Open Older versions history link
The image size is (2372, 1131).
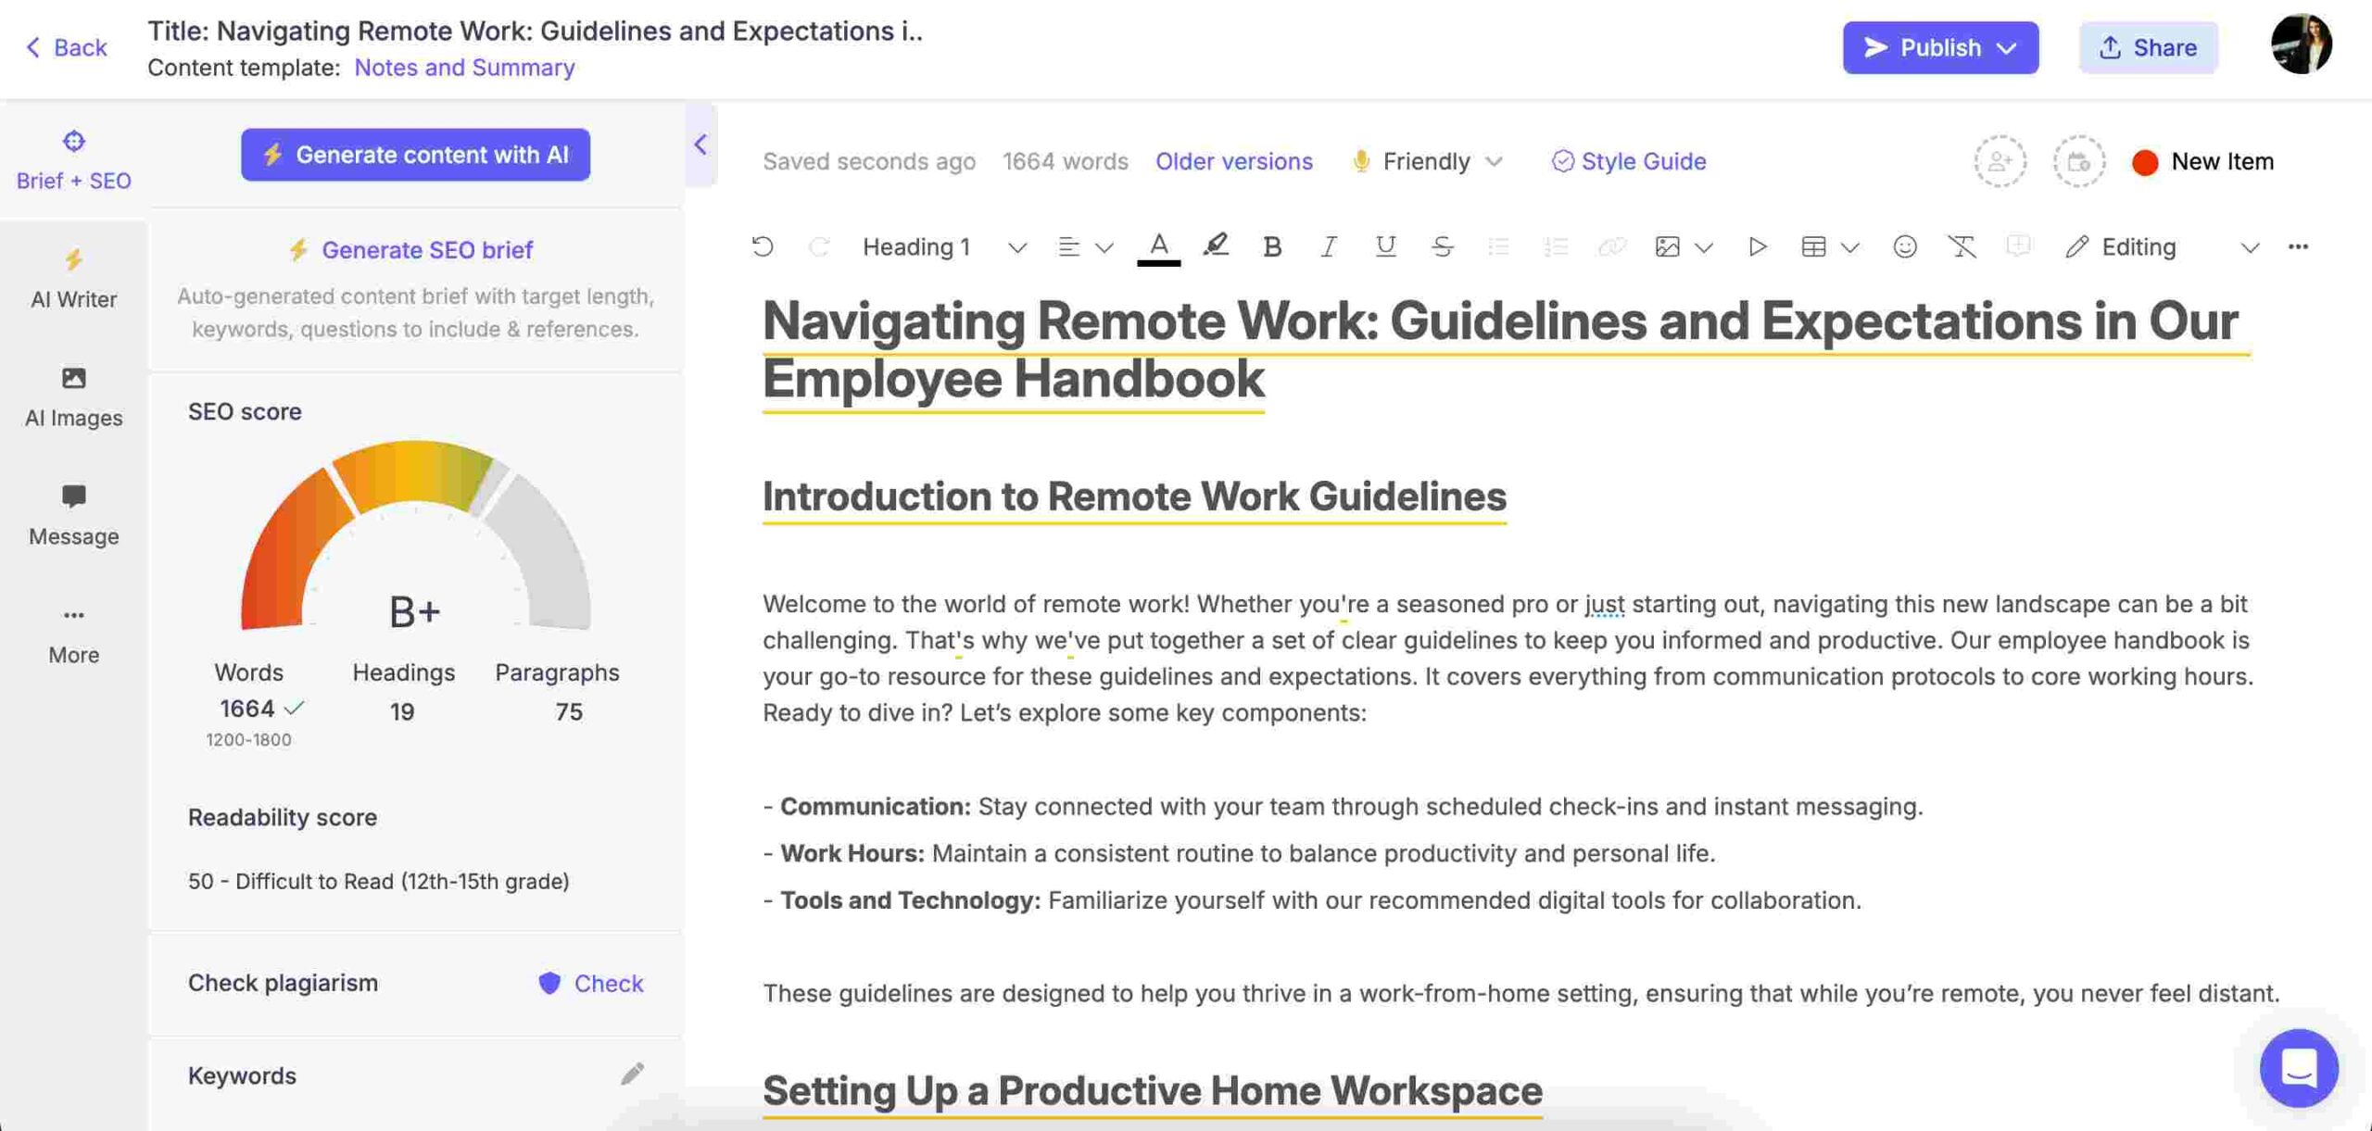(x=1234, y=158)
